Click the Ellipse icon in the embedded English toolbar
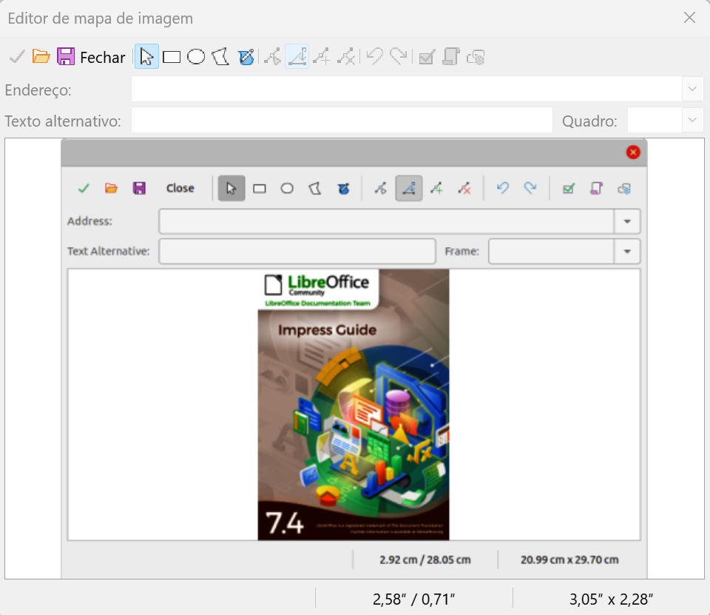 [x=287, y=188]
